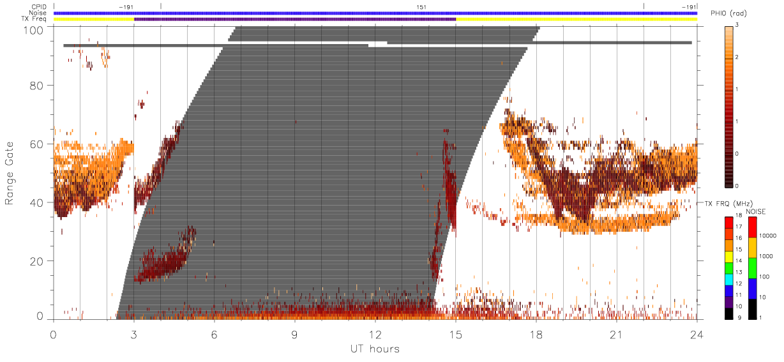Select the 14 tick on TX FRQ legend
784x362 pixels.
pos(739,261)
